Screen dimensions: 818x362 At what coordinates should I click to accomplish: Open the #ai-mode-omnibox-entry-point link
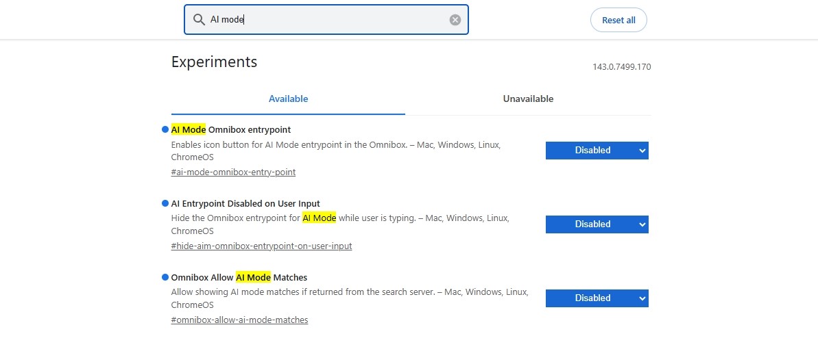pos(233,172)
